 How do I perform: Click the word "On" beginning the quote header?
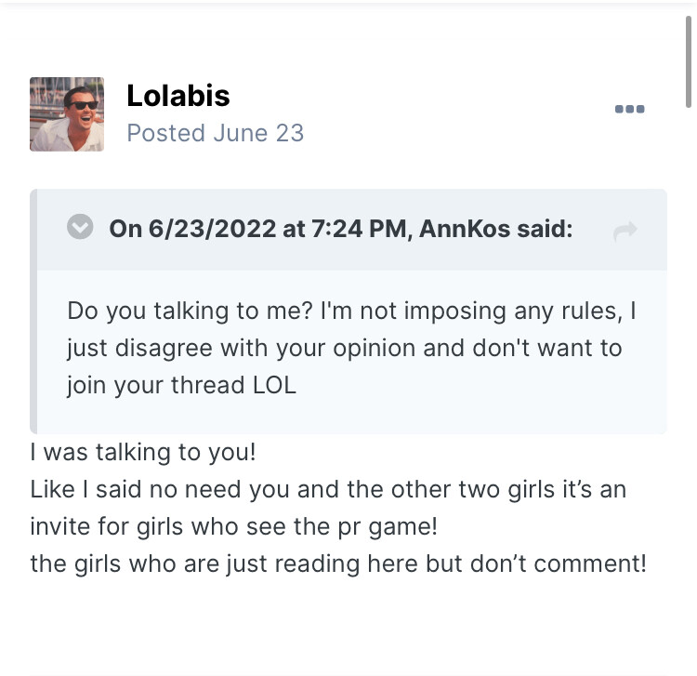[125, 228]
